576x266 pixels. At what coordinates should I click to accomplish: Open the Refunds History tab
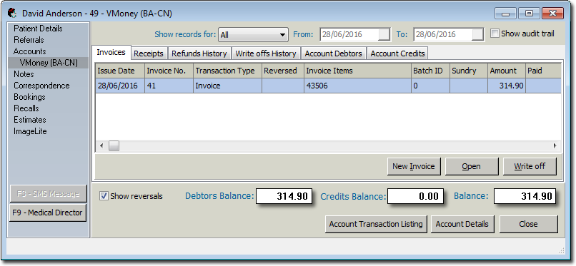199,53
